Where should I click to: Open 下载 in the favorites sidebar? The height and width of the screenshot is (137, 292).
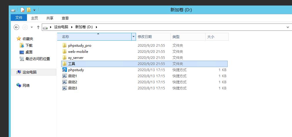(x=29, y=46)
